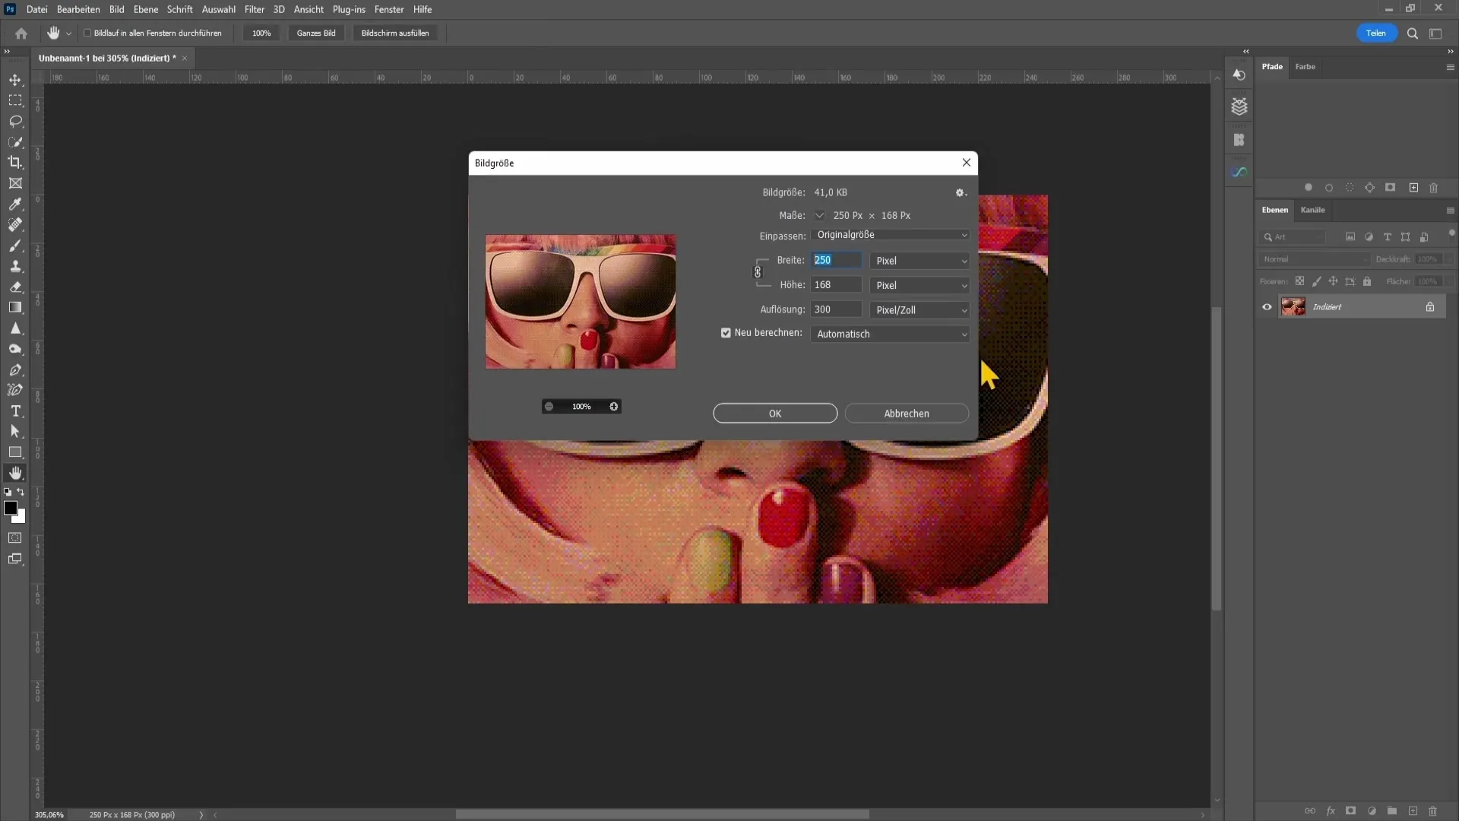Toggle Bildlauf in allen Fenstern checkbox
Viewport: 1459px width, 821px height.
[x=87, y=33]
